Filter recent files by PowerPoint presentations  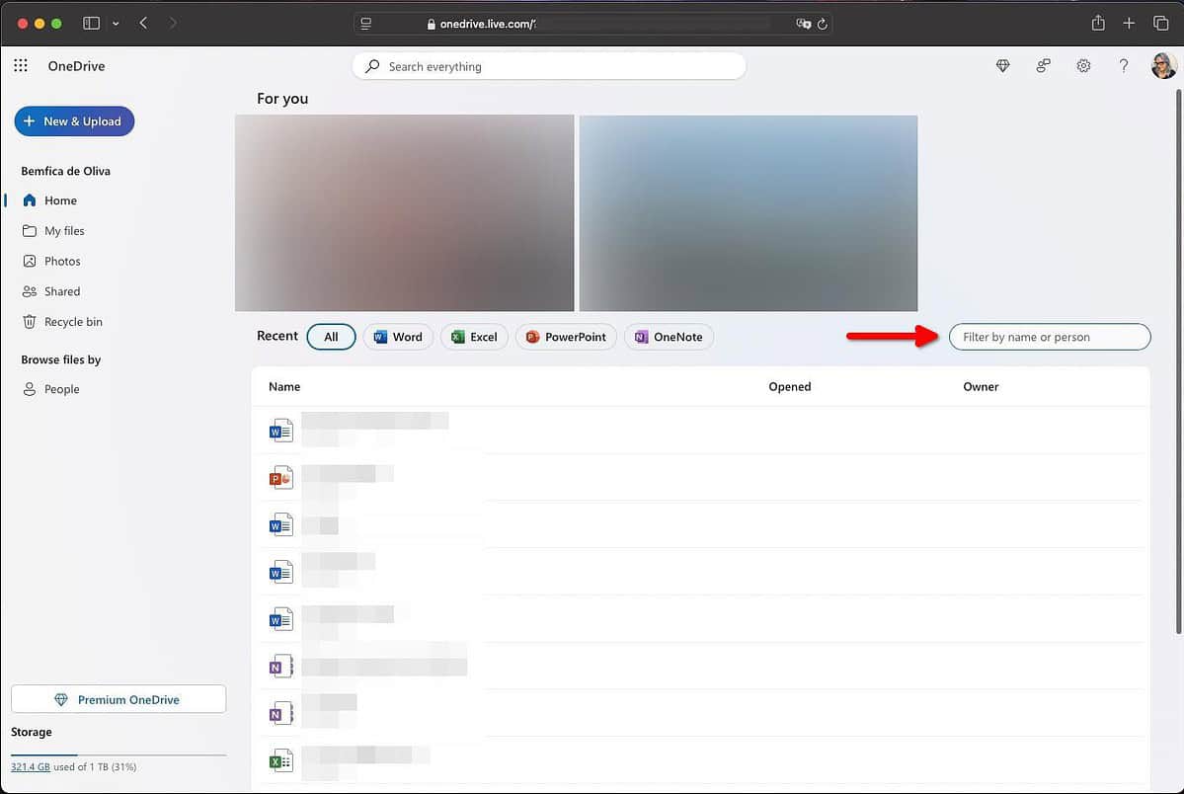pyautogui.click(x=565, y=337)
